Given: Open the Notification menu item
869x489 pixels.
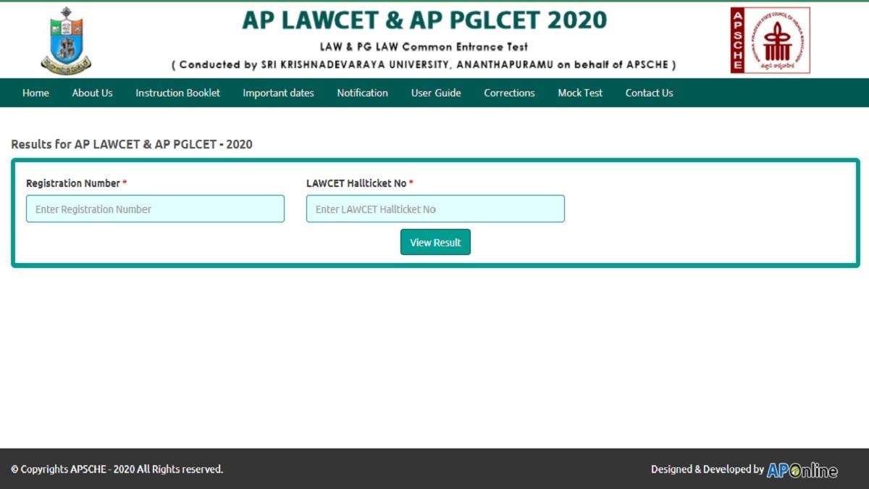Looking at the screenshot, I should [362, 93].
